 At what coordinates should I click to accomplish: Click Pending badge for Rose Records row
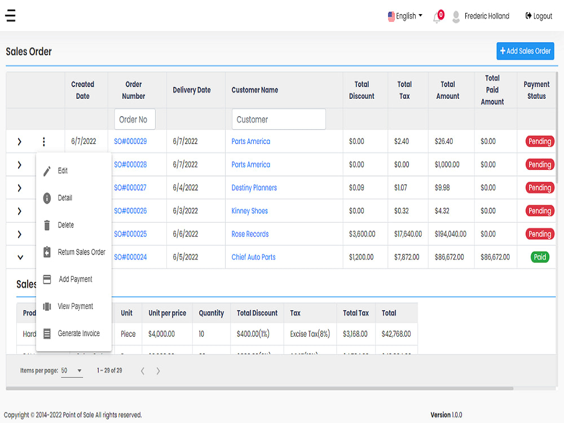(540, 234)
